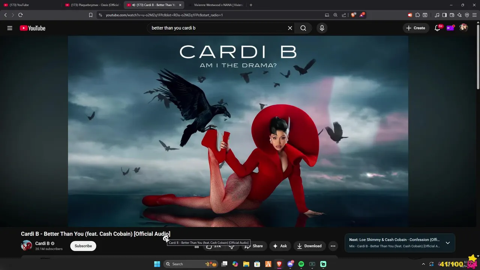The image size is (480, 270).
Task: Click the Create button
Action: point(416,28)
